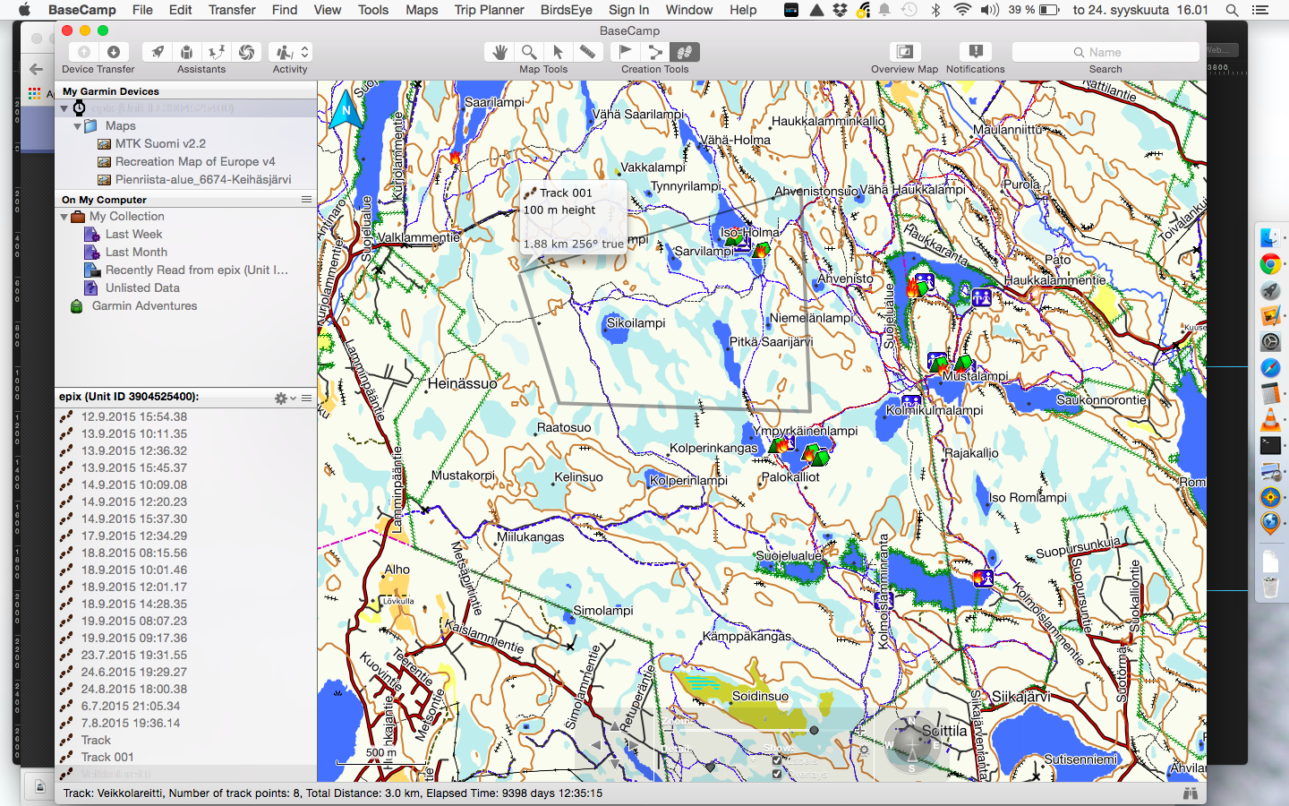1289x806 pixels.
Task: Click the Send to Device up-arrow button
Action: (84, 52)
